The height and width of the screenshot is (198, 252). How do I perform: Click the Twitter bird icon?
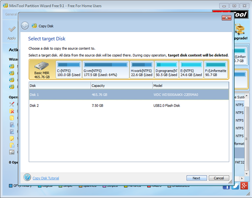click(x=236, y=186)
